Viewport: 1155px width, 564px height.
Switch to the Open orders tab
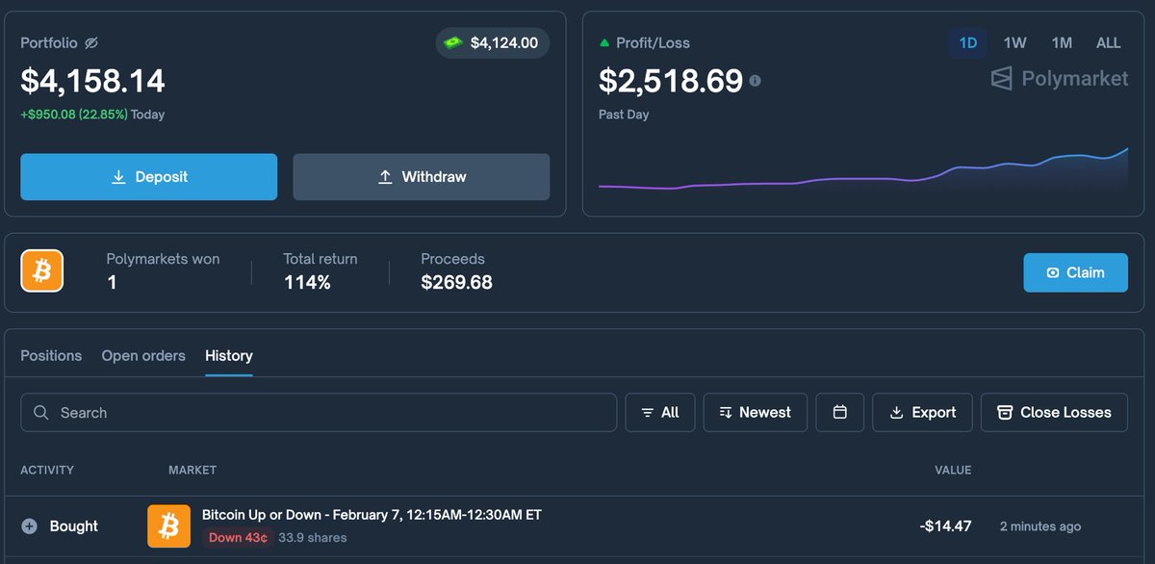pos(143,356)
